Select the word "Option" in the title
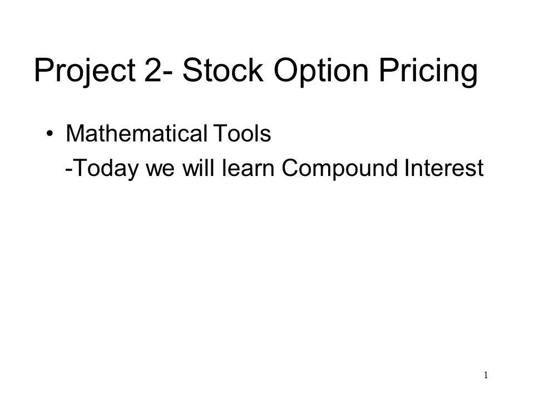The width and height of the screenshot is (534, 401). [321, 71]
